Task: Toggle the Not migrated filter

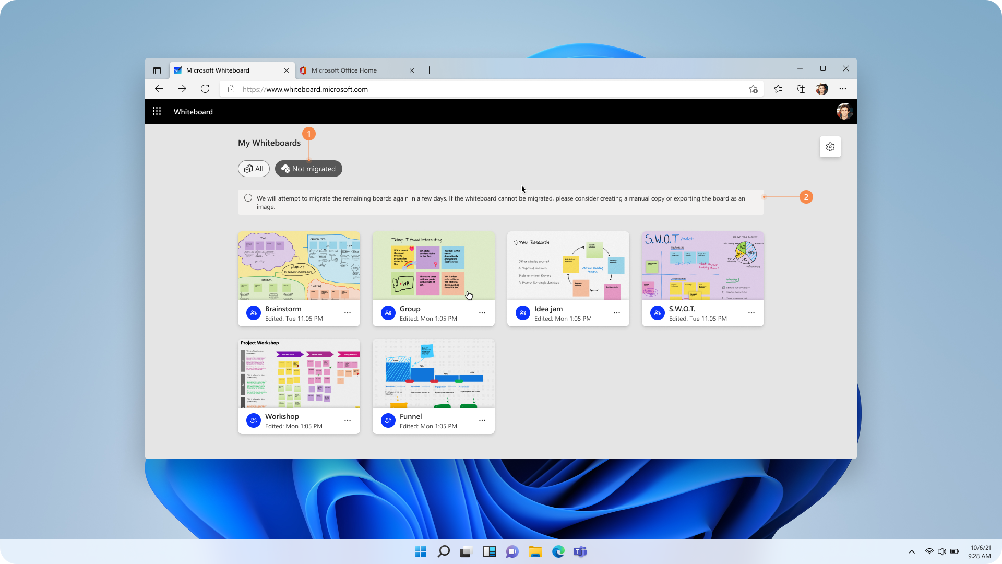Action: coord(308,169)
